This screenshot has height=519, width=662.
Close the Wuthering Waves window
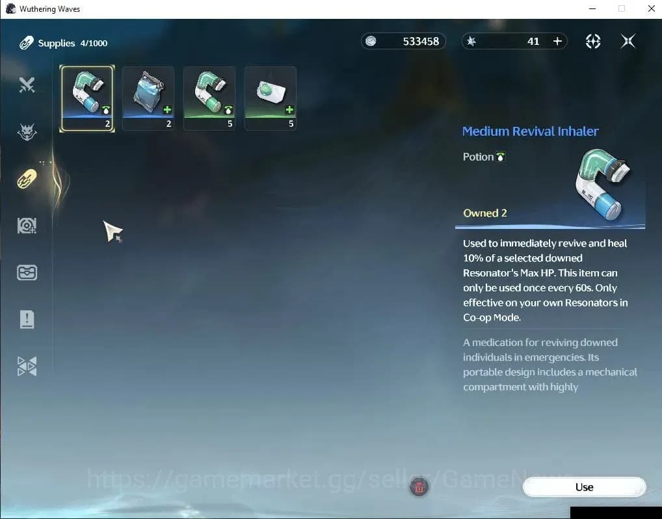(652, 9)
